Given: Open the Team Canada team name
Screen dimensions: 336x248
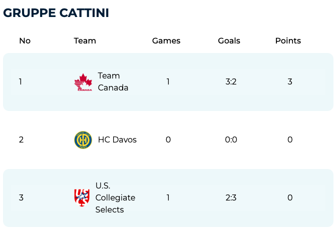Looking at the screenshot, I should pyautogui.click(x=113, y=82).
